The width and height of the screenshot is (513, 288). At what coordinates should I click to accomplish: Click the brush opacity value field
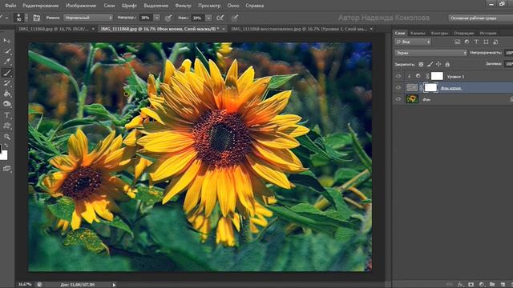point(146,18)
